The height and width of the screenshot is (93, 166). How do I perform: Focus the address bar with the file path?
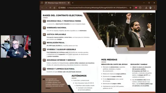[97, 8]
